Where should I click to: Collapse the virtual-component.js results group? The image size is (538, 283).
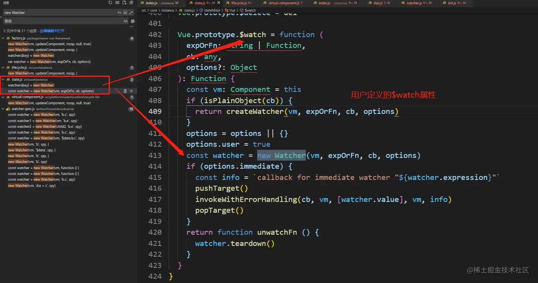3,97
